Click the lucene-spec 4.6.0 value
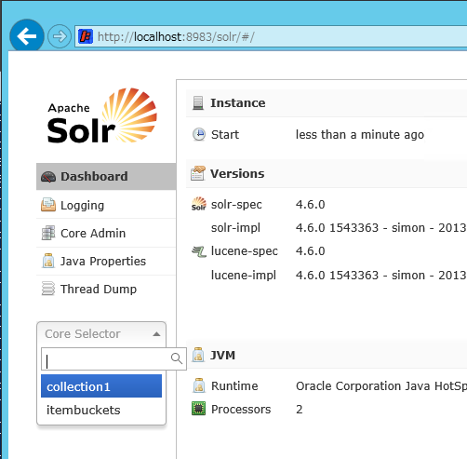Viewport: 467px width, 459px height. click(310, 251)
